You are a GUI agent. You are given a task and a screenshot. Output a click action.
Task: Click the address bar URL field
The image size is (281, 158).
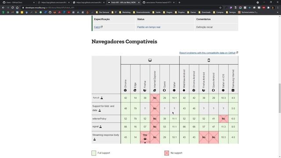[x=120, y=8]
